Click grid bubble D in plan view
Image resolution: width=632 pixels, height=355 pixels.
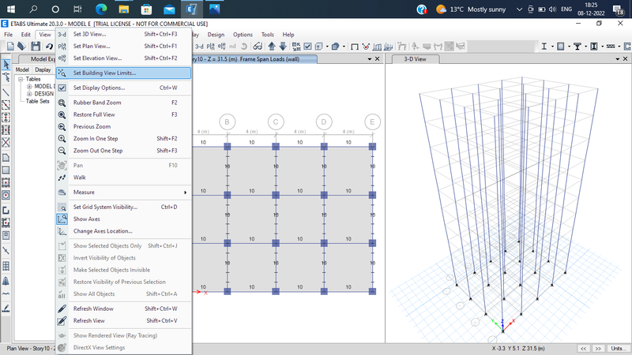[x=324, y=122]
